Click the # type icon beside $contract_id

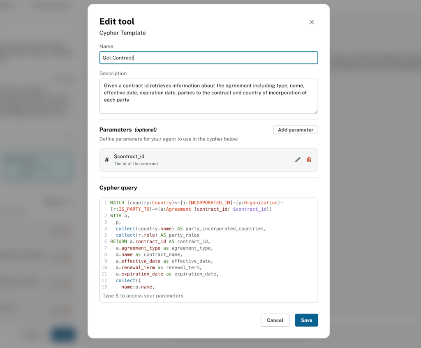tap(107, 160)
